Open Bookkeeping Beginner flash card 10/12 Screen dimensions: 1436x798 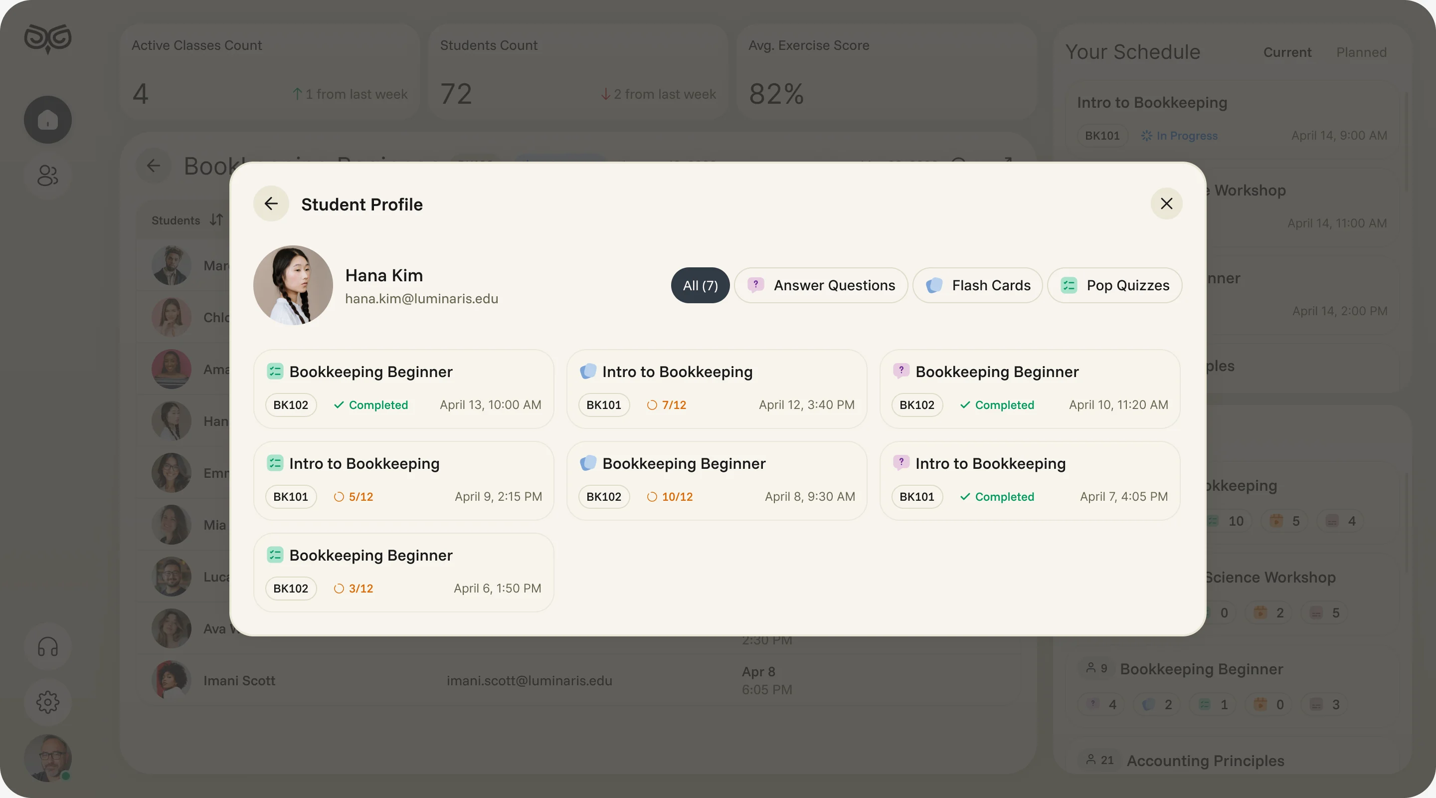(x=717, y=480)
